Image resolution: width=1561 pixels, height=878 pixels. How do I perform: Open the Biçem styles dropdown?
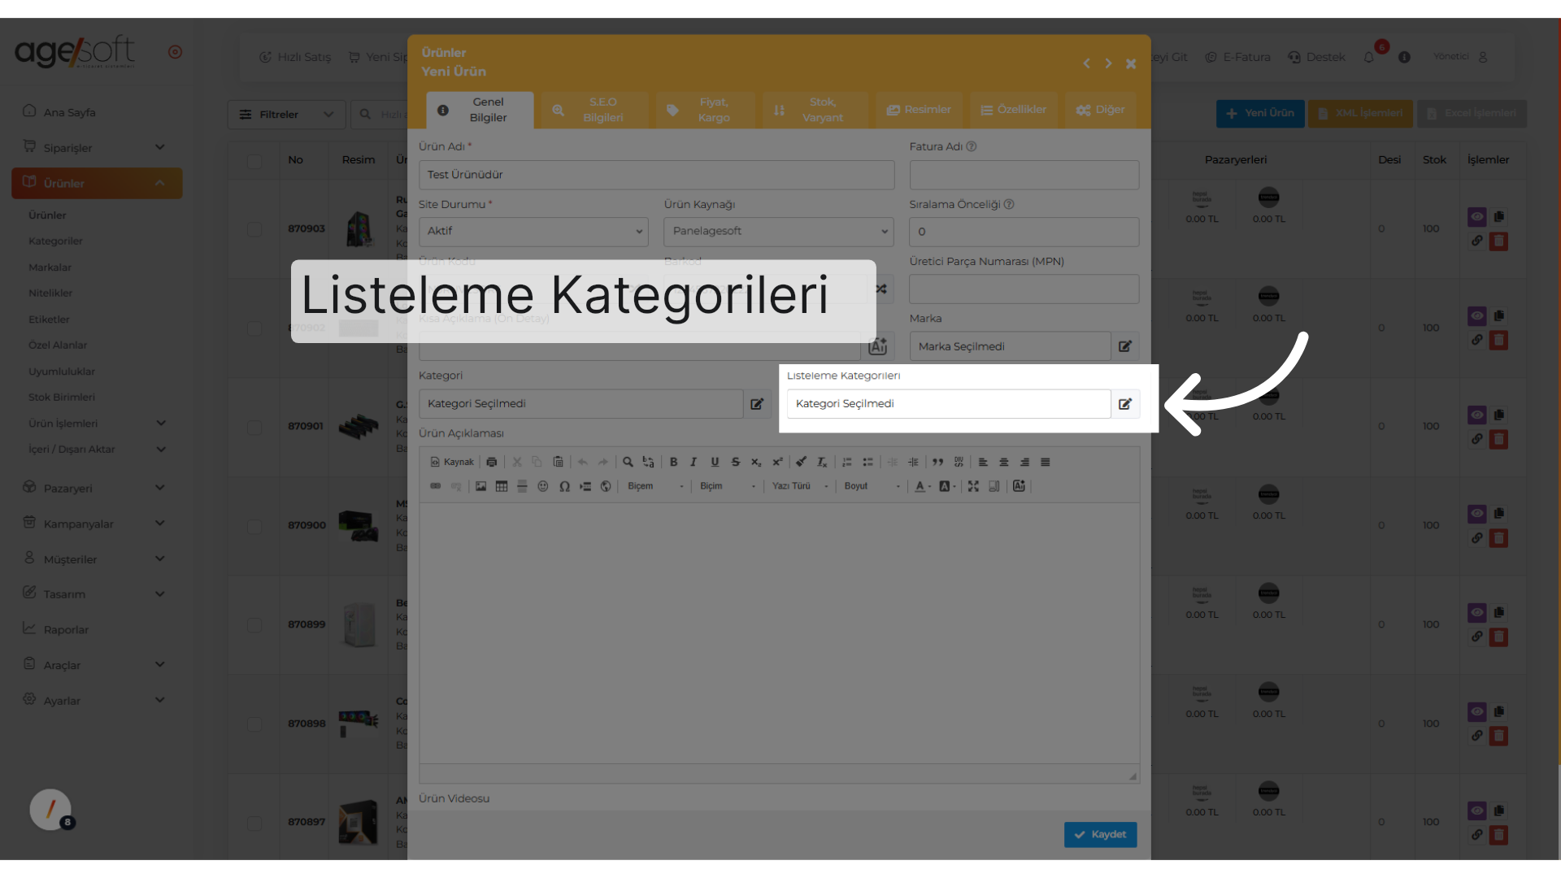click(x=655, y=486)
